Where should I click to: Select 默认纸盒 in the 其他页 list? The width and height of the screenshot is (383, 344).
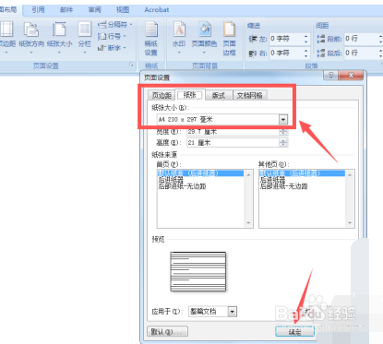(302, 173)
